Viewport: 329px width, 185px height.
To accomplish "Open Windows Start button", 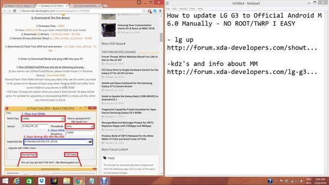I will pyautogui.click(x=5, y=181).
